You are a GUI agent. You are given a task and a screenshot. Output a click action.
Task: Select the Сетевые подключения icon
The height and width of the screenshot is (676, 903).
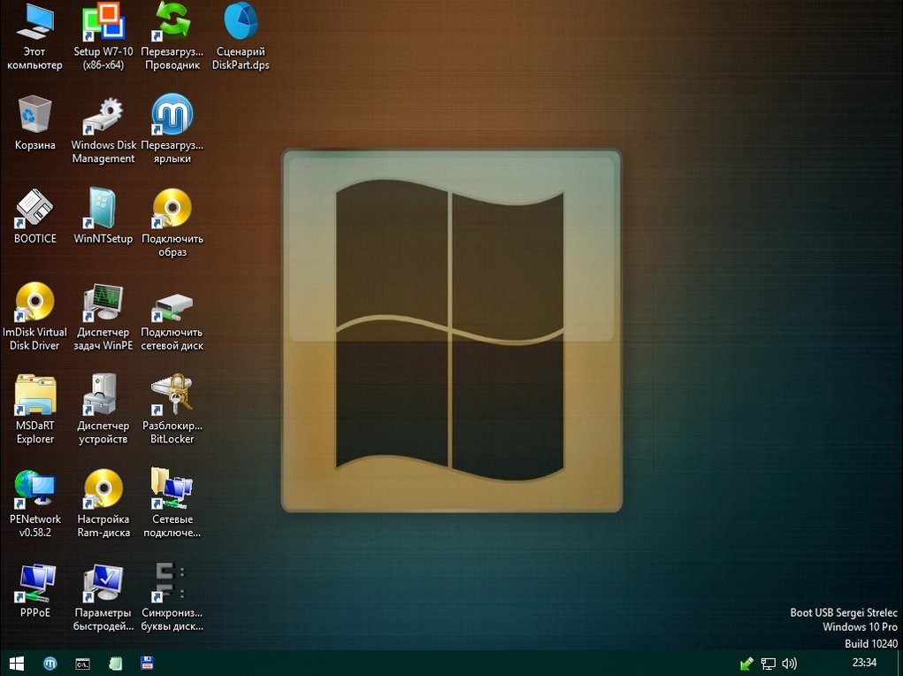[172, 503]
